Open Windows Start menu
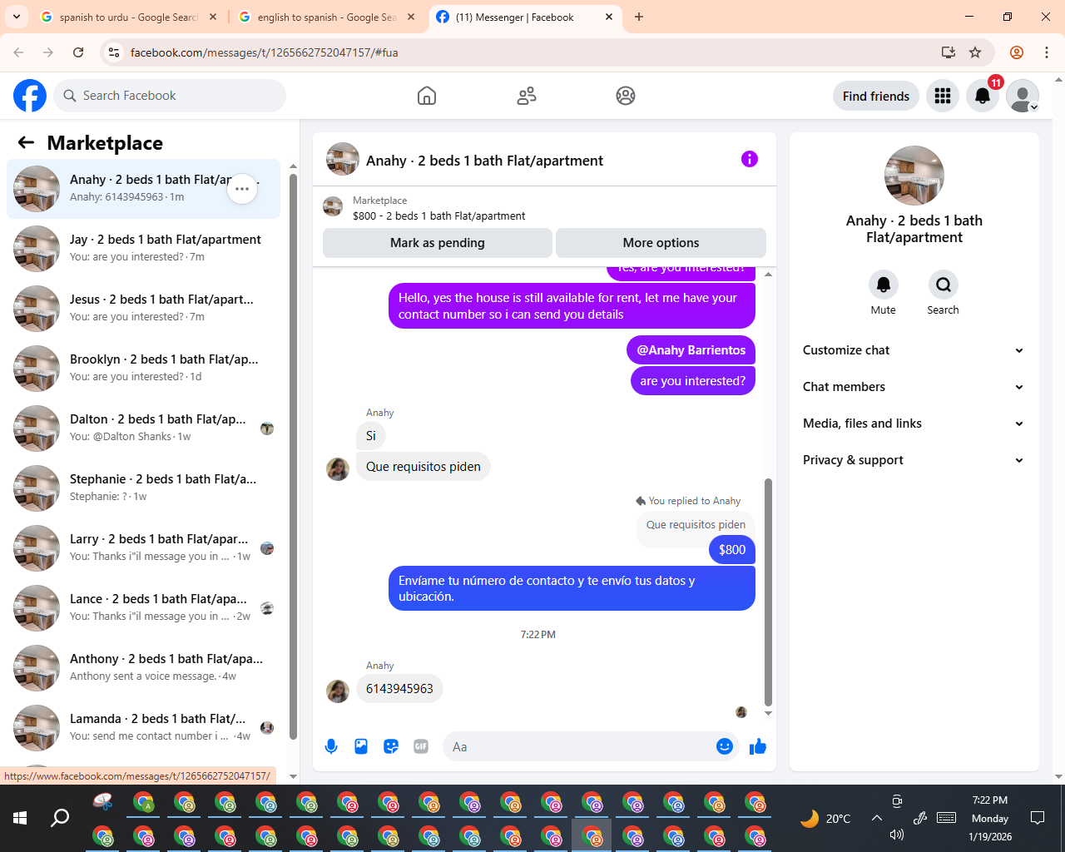Screen dimensions: 1065x852 pos(20,818)
